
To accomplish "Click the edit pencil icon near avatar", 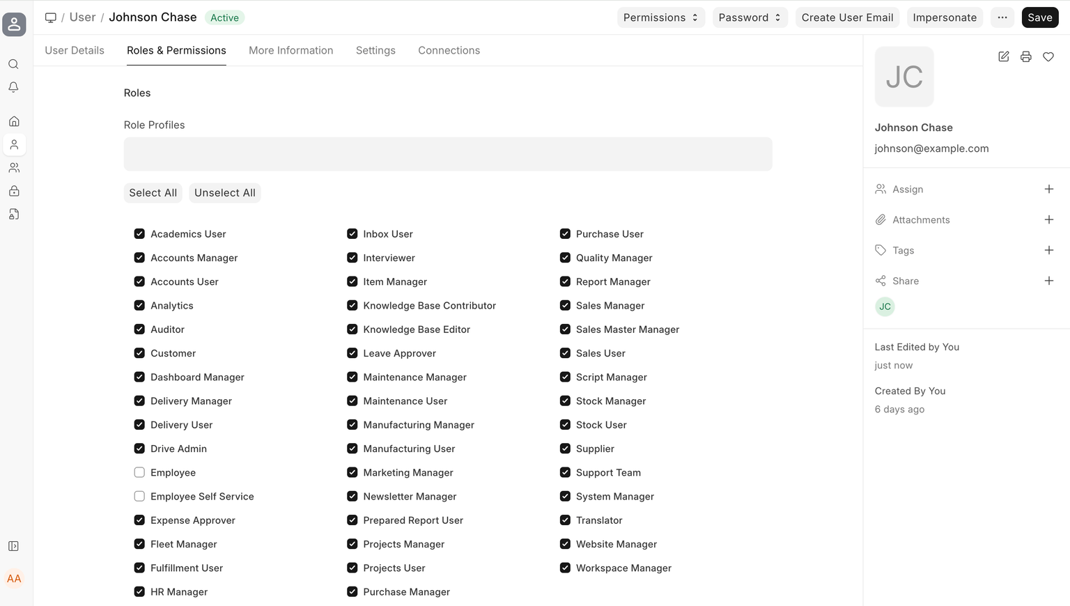I will point(1003,57).
